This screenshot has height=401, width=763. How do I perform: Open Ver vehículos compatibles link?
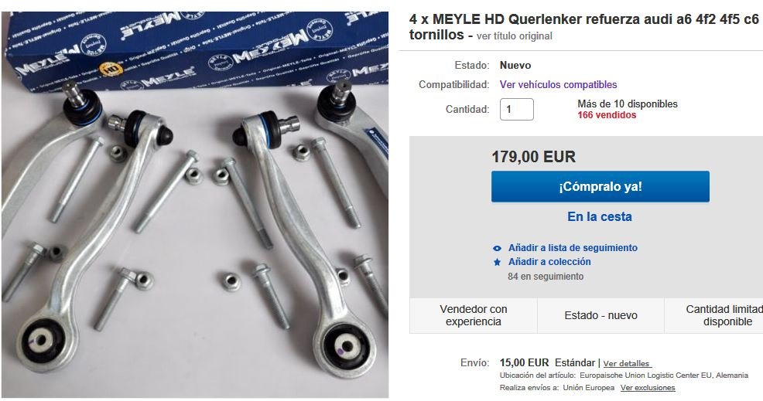tap(558, 84)
